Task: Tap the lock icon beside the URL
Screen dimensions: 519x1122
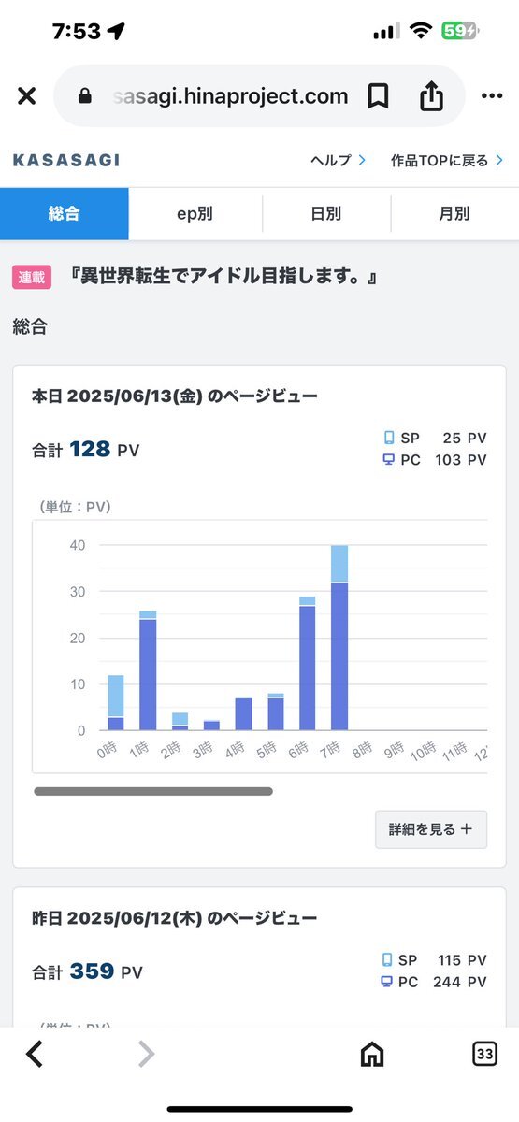Action: coord(86,96)
